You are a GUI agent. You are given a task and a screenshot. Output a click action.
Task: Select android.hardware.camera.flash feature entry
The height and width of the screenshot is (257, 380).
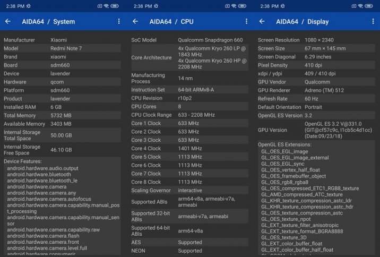(43, 236)
